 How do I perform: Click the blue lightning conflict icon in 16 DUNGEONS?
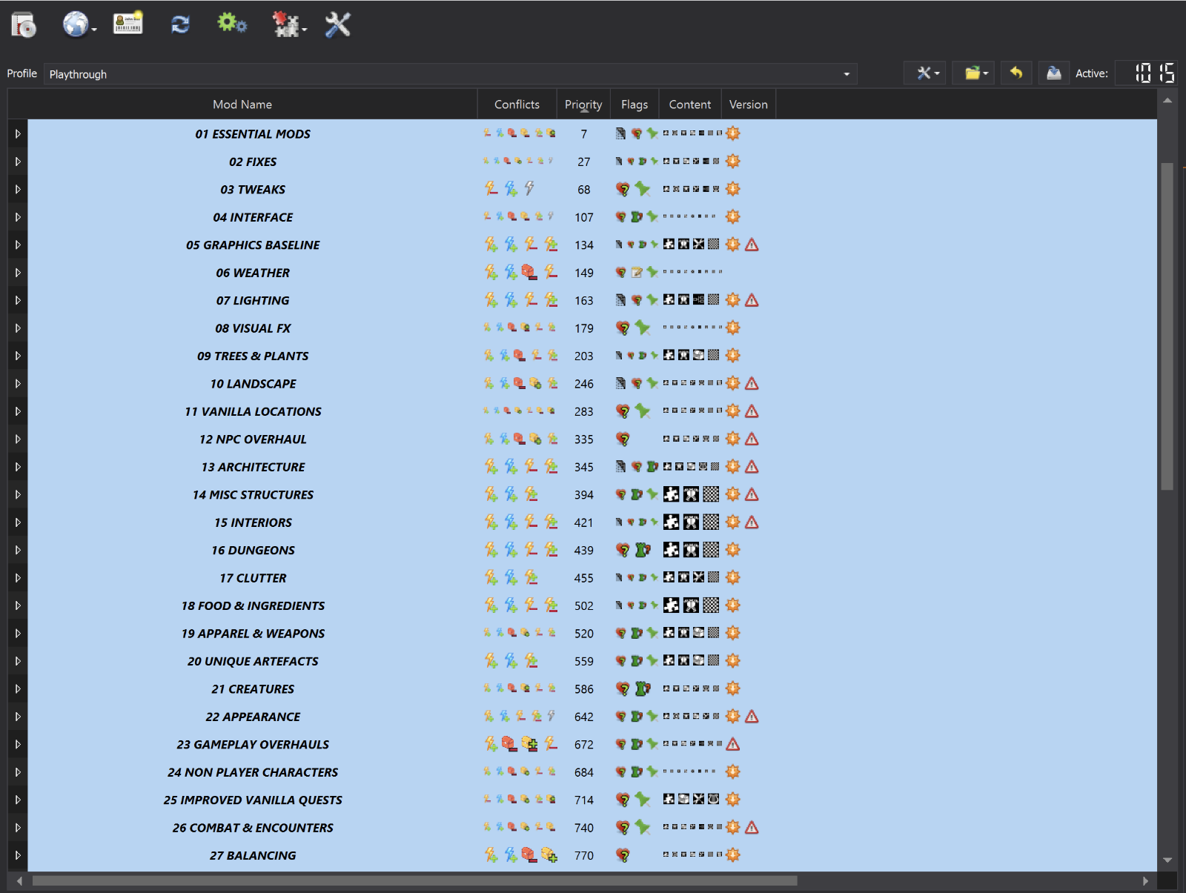click(x=511, y=549)
